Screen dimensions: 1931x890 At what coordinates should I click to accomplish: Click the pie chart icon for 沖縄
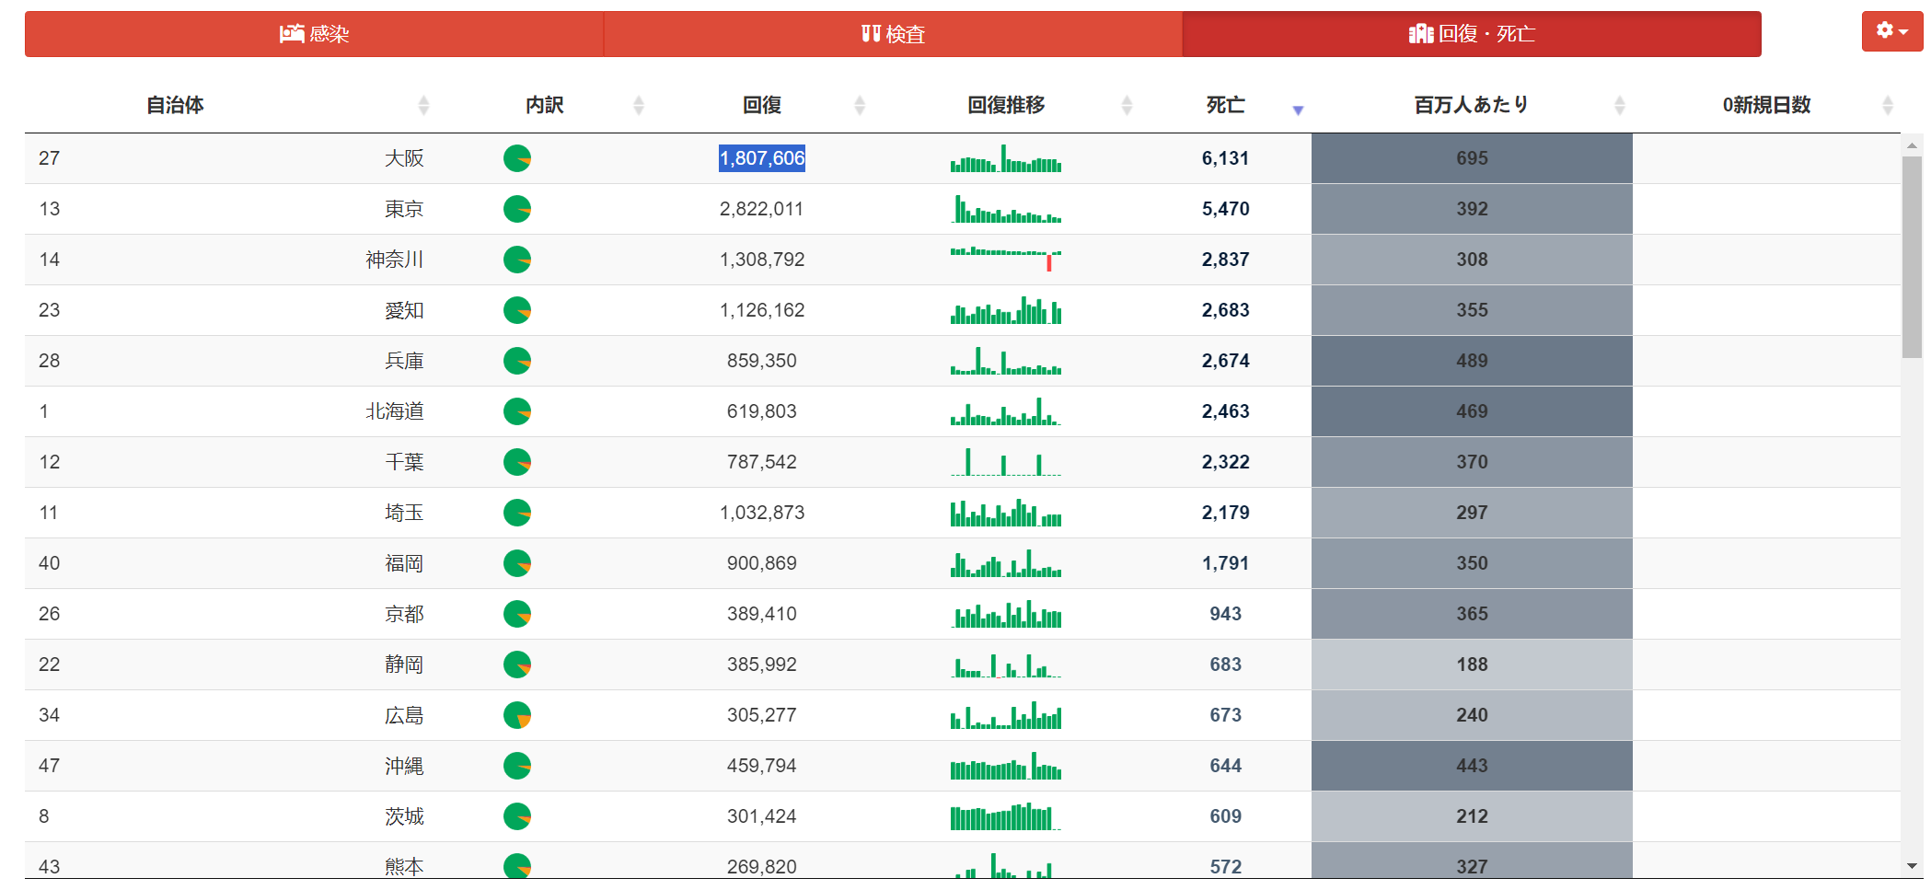coord(517,766)
